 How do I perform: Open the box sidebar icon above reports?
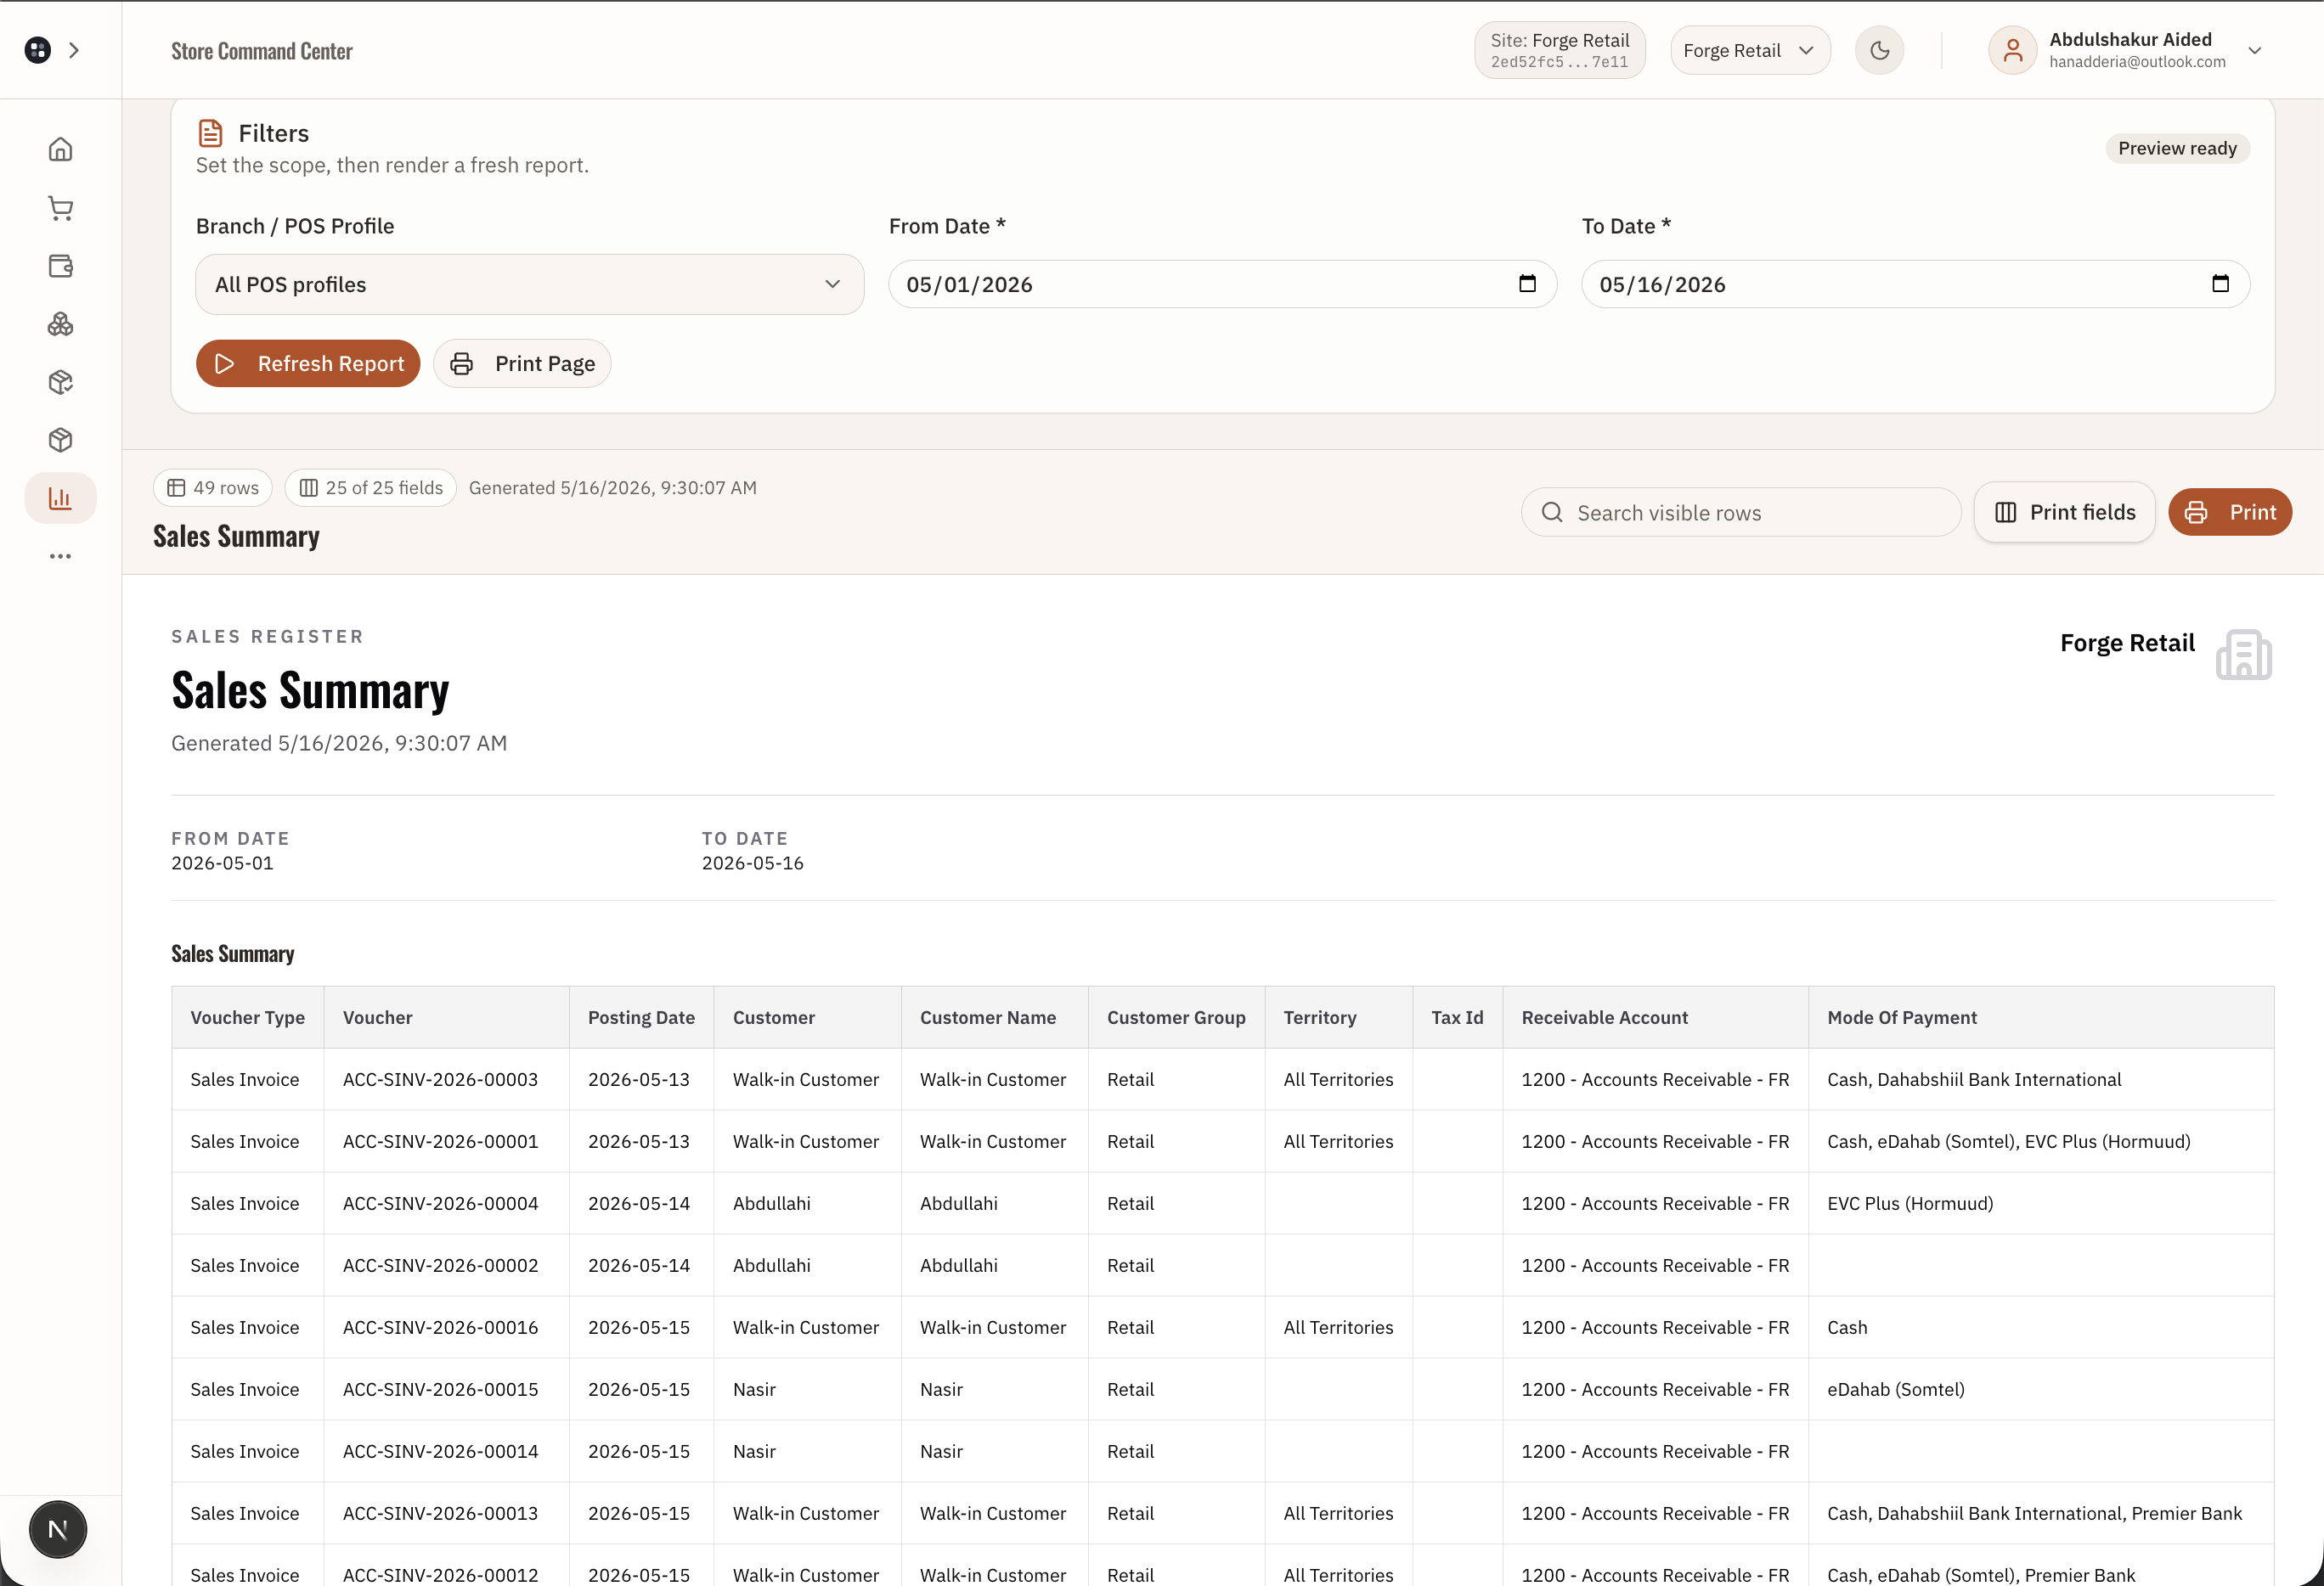coord(60,440)
